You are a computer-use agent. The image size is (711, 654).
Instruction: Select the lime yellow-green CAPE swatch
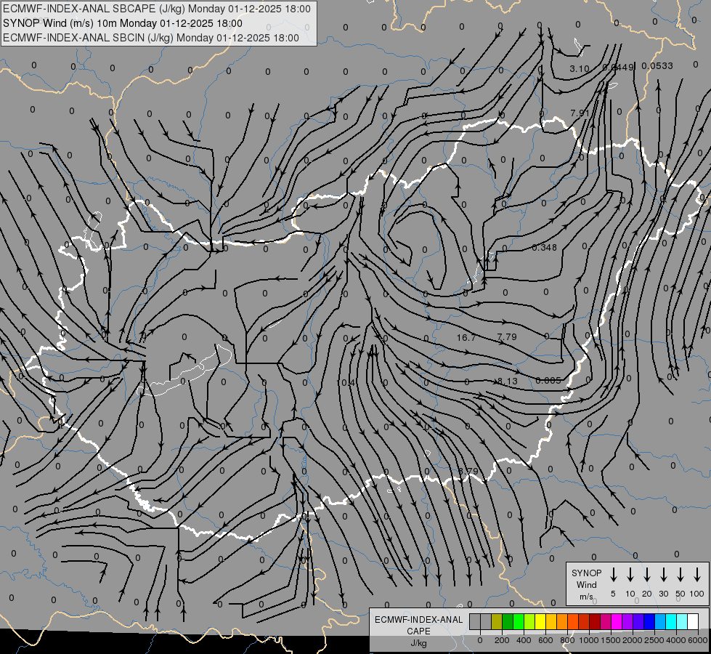(x=529, y=621)
